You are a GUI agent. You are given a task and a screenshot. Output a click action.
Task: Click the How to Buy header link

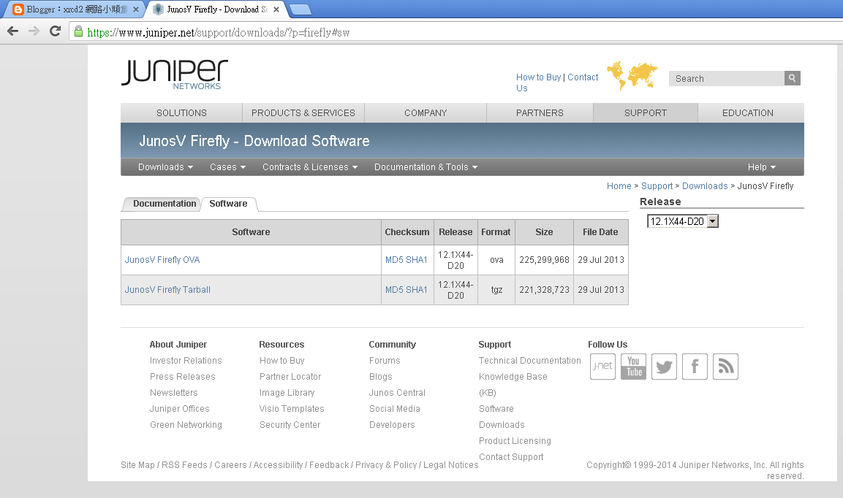coord(538,77)
